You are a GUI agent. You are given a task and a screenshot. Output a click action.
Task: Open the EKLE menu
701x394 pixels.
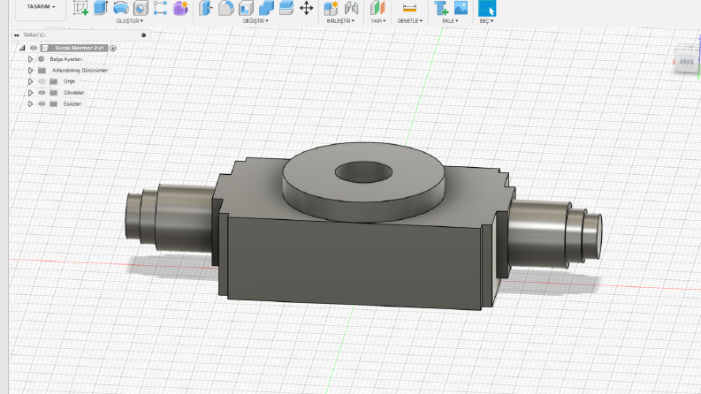pos(450,21)
